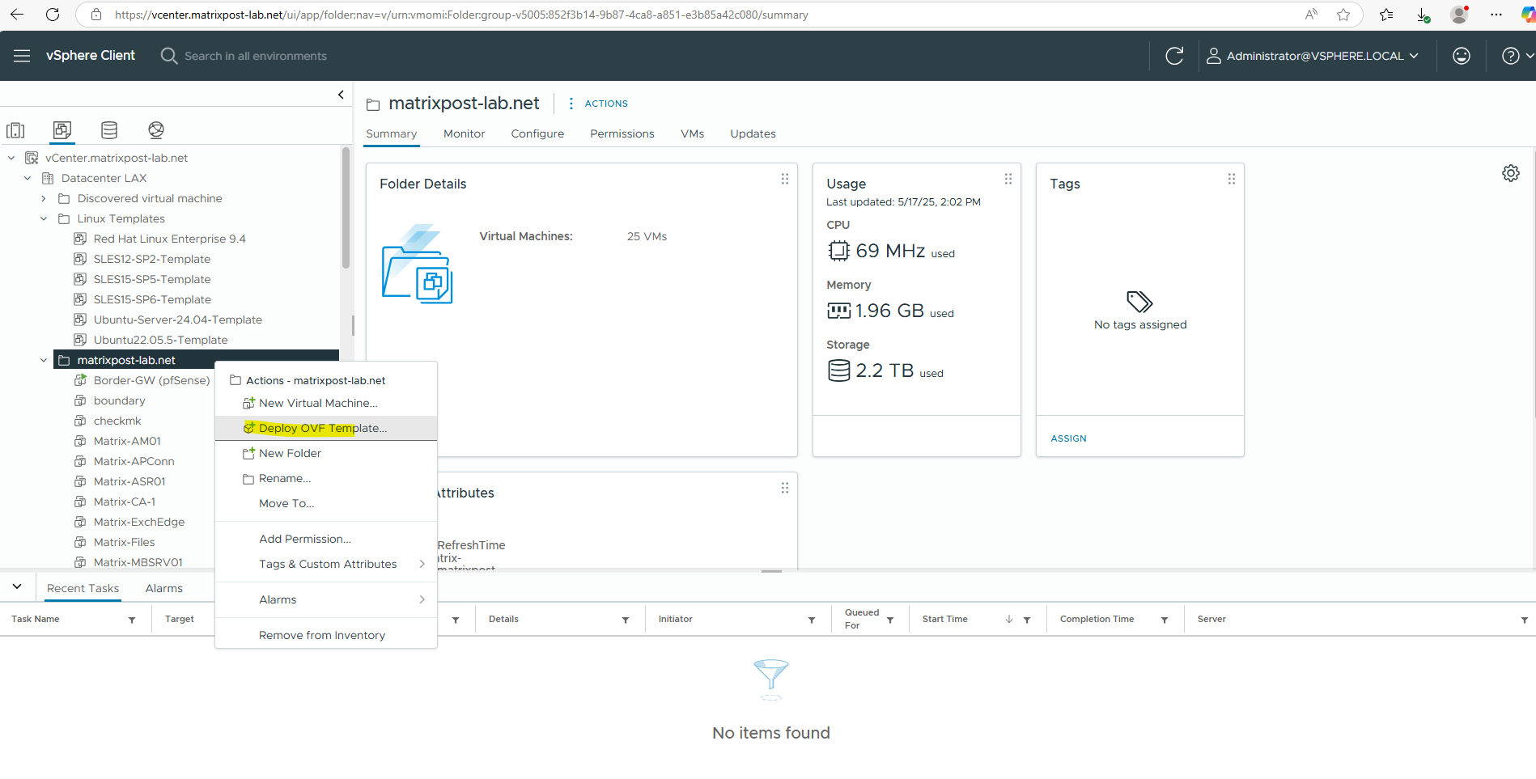Image resolution: width=1536 pixels, height=779 pixels.
Task: Filter the Completion Time column
Action: click(1165, 620)
